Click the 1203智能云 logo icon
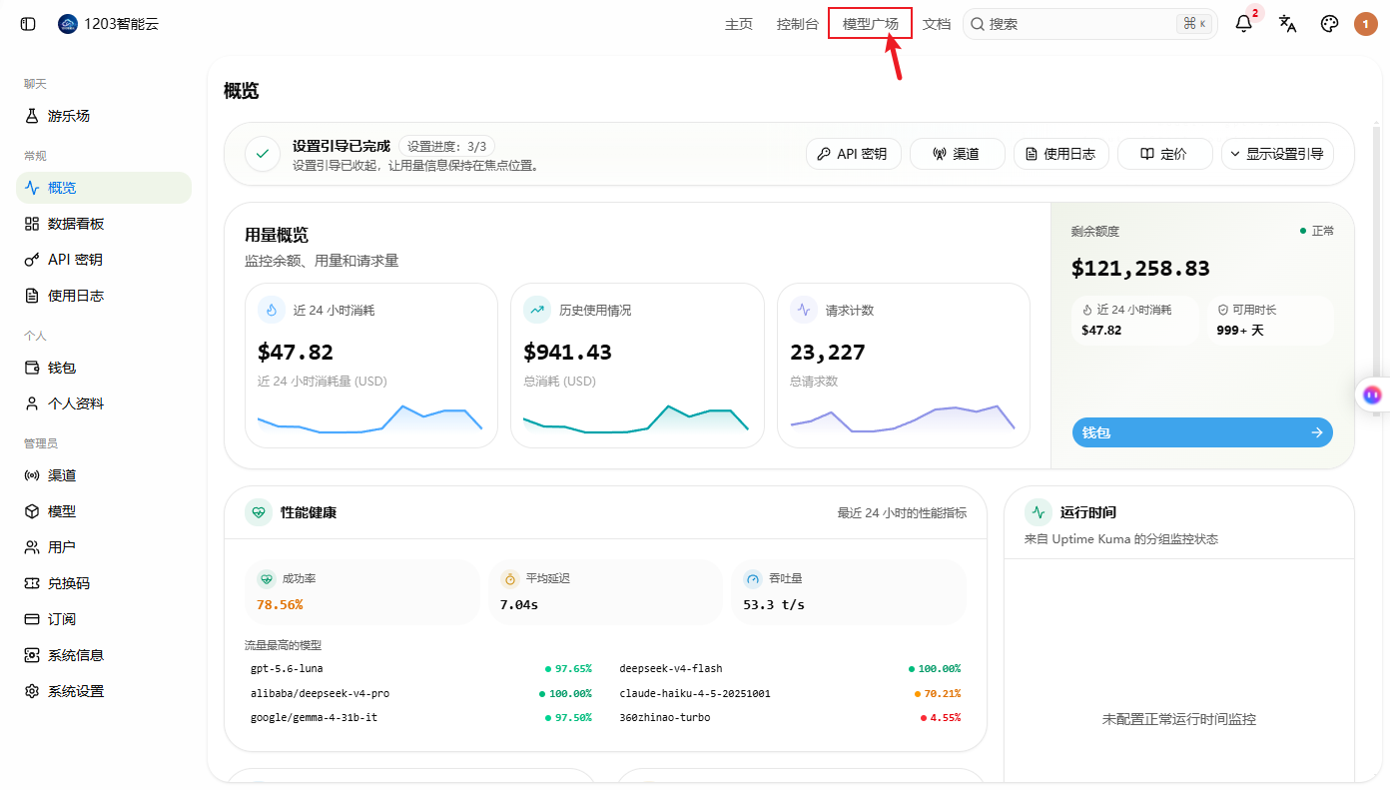The height and width of the screenshot is (790, 1390). 68,24
